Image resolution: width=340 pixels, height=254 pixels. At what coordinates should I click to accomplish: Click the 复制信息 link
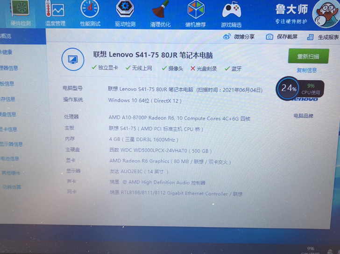pyautogui.click(x=306, y=70)
